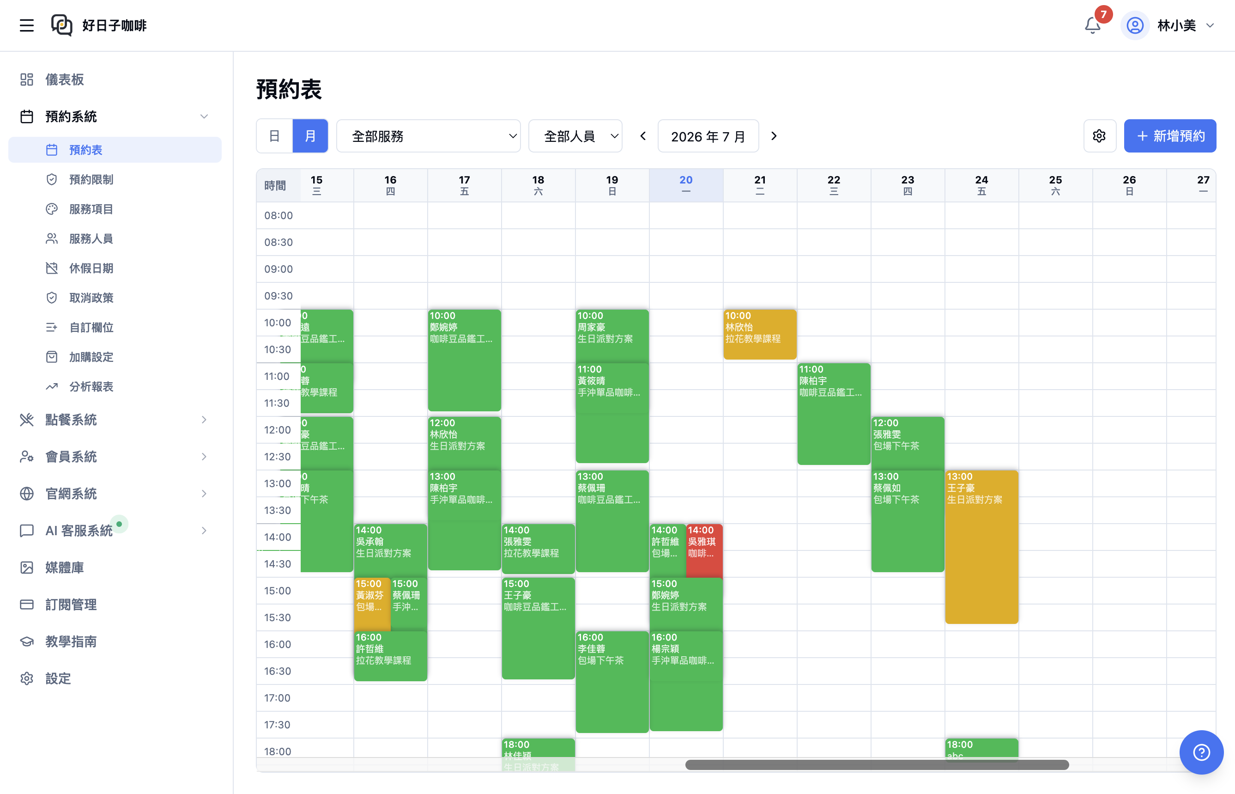This screenshot has width=1235, height=794.
Task: Click the user avatar icon
Action: point(1135,25)
